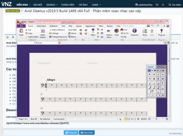Viewport: 183px width, 136px height.
Task: Click the Inspector icon
Action: click(134, 31)
